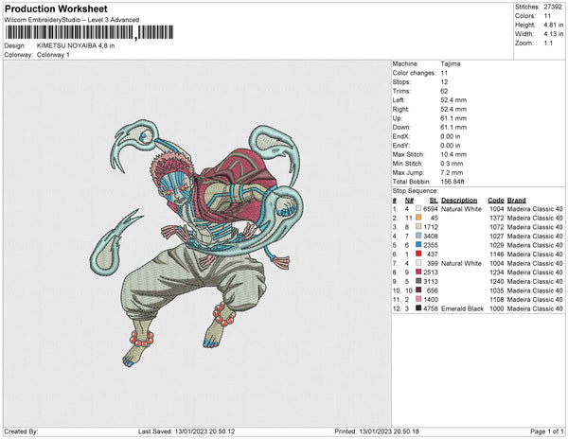The height and width of the screenshot is (439, 568).
Task: Click the Description column header
Action: point(459,201)
